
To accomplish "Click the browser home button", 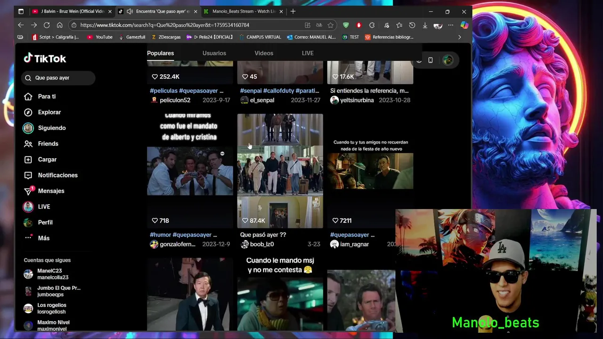I will click(x=59, y=25).
